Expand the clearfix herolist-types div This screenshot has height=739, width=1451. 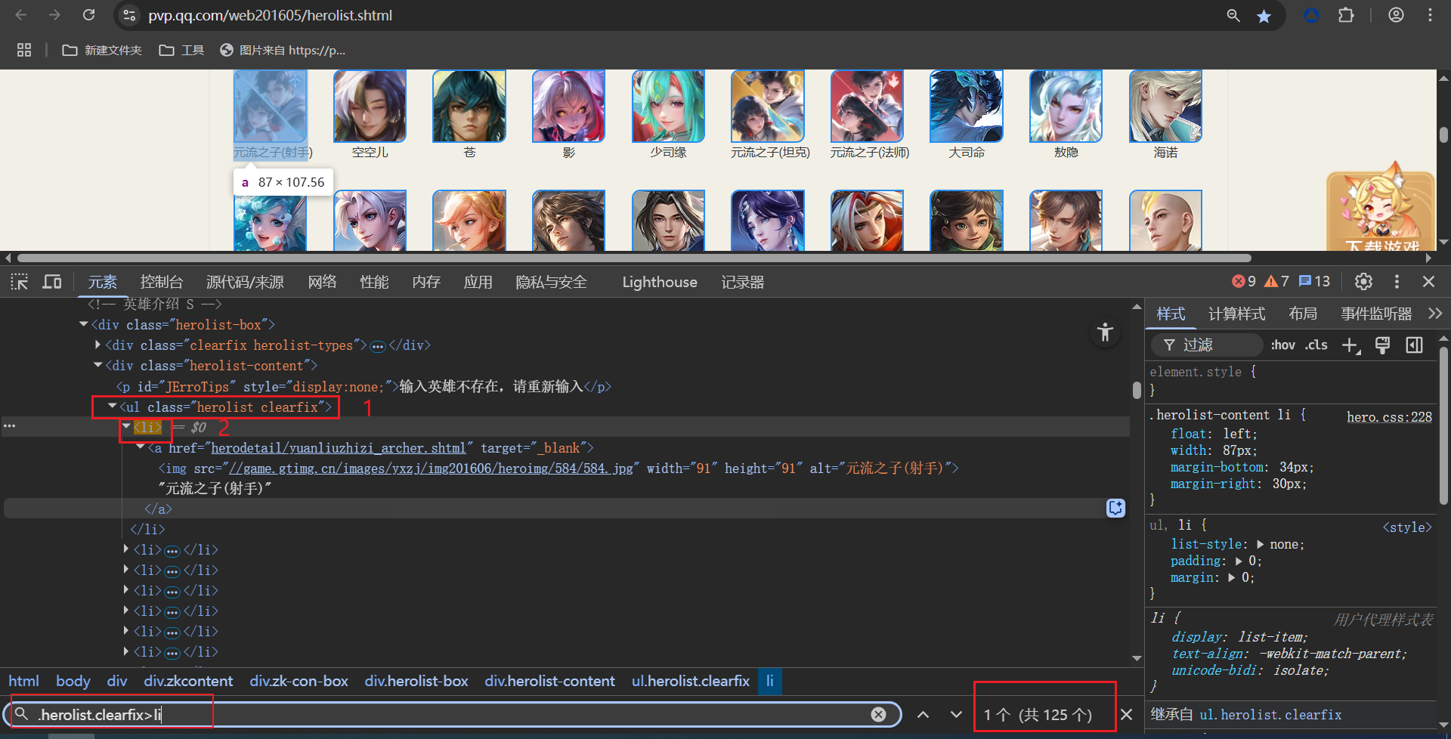97,345
